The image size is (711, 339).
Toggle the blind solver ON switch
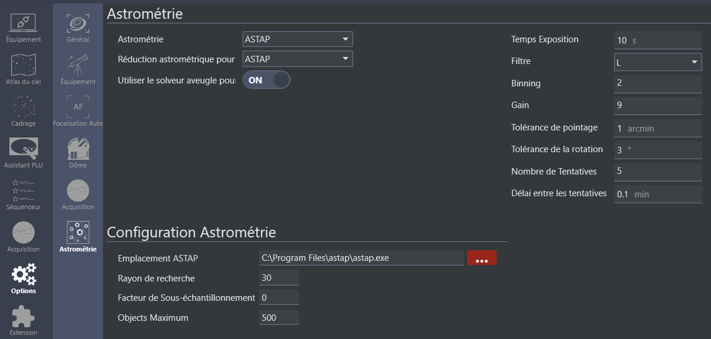click(266, 80)
